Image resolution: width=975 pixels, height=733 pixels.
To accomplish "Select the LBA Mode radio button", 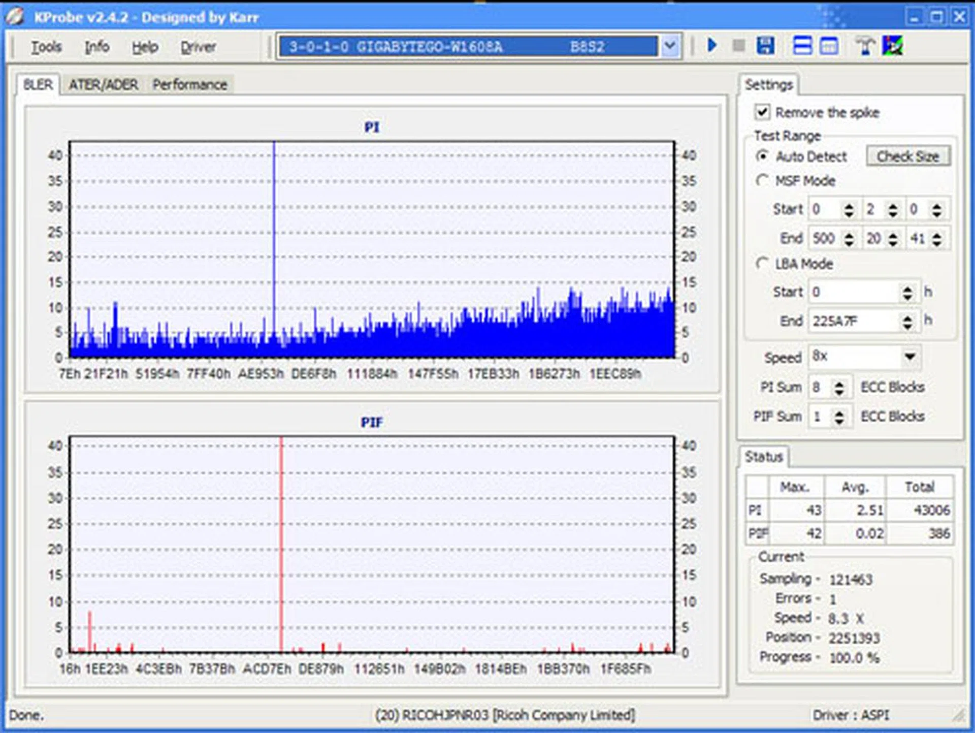I will 762,263.
